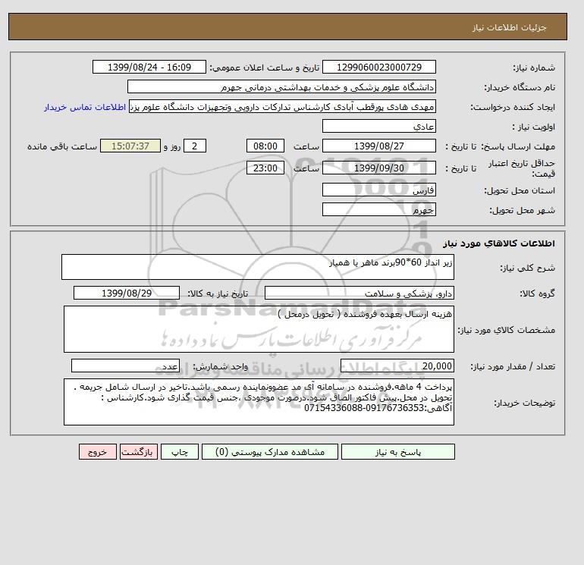This screenshot has height=565, width=584.
Task: Click the buyer organization name field
Action: click(281, 86)
